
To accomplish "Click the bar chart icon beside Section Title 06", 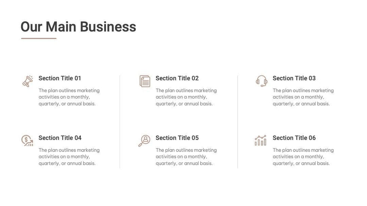I will click(x=261, y=141).
